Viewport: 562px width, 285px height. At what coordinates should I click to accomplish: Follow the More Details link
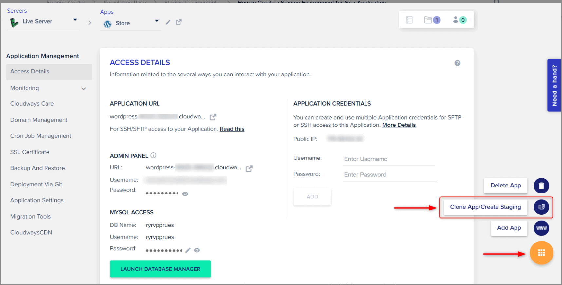pyautogui.click(x=399, y=125)
